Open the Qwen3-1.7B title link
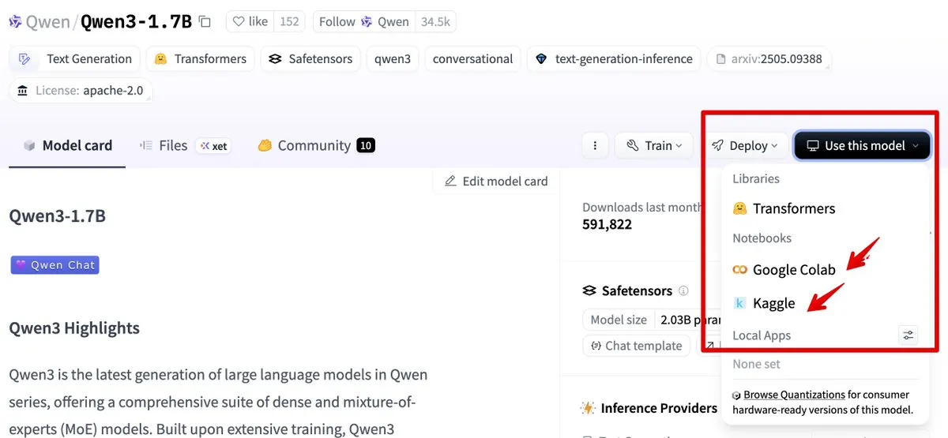 click(137, 22)
